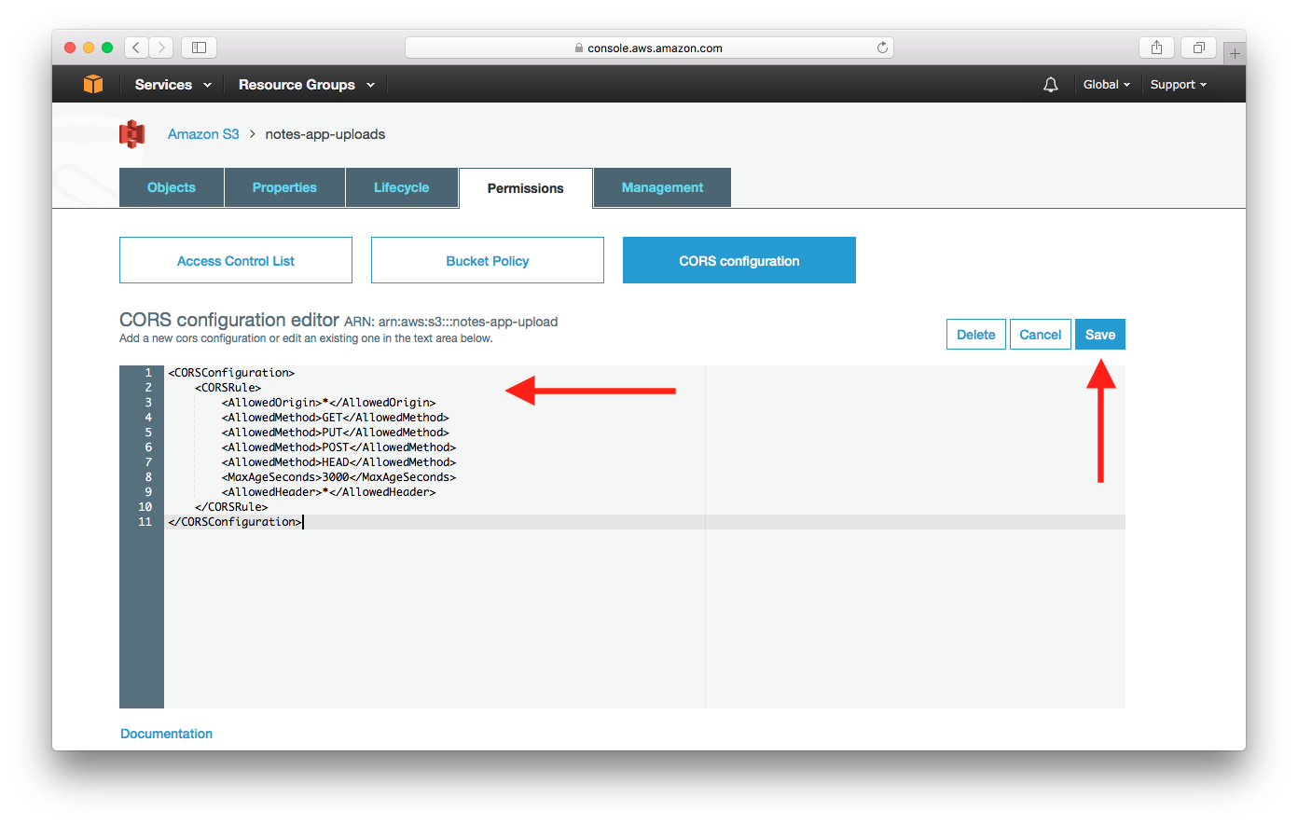This screenshot has height=825, width=1298.
Task: Click the AllowedMethod GET line
Action: coord(336,418)
